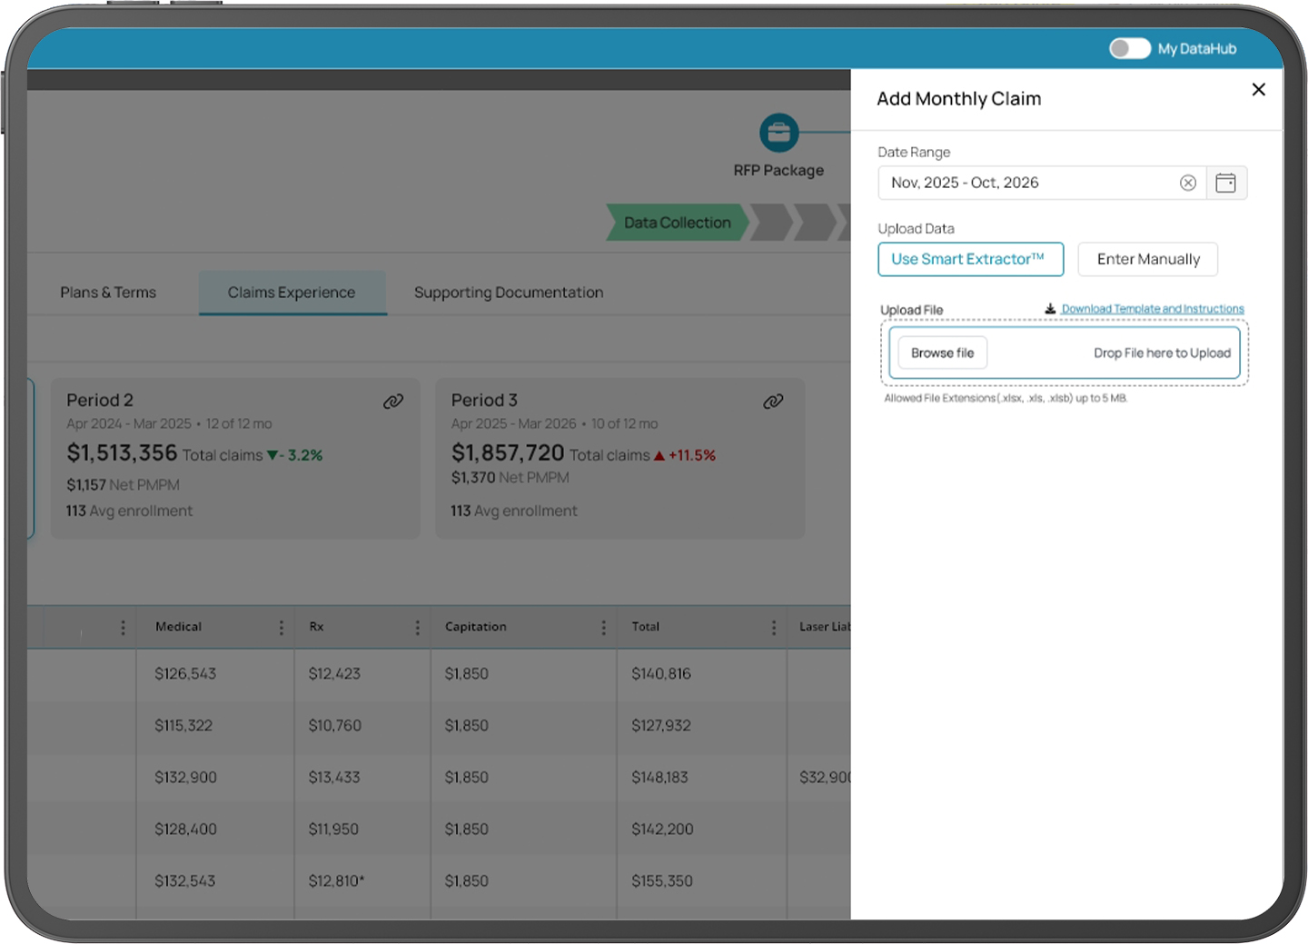Click the download icon beside template link
1308x944 pixels.
tap(1050, 309)
